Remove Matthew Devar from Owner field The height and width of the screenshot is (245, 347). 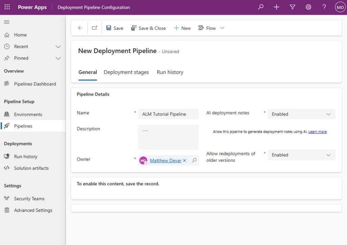pos(185,161)
